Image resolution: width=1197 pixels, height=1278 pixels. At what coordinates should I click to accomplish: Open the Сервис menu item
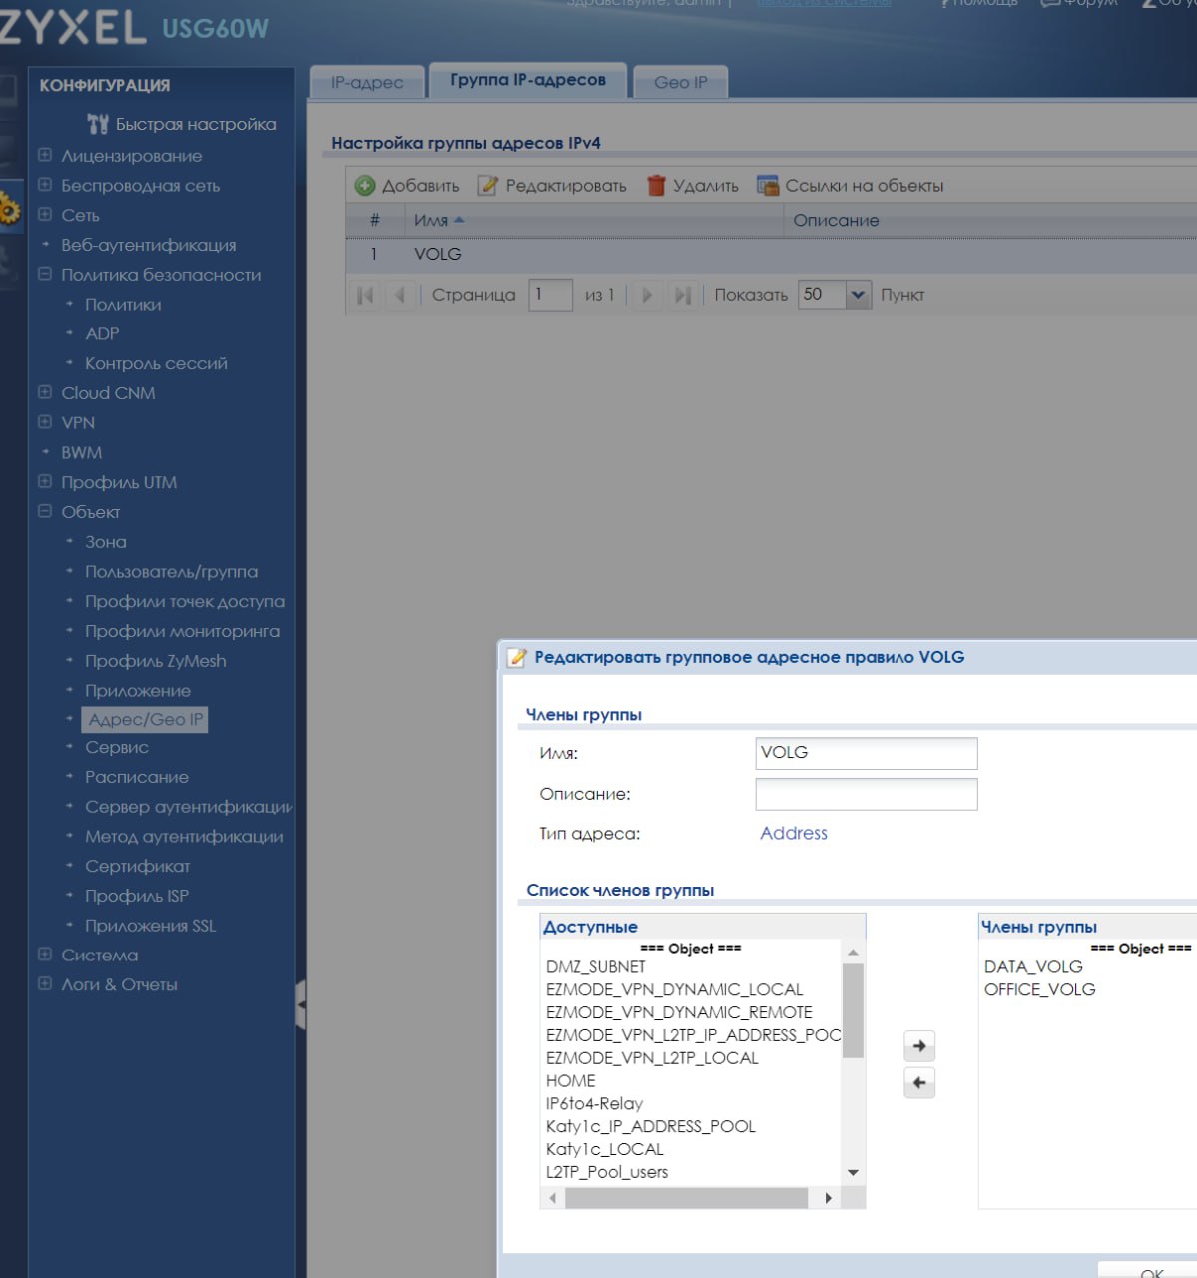(117, 747)
